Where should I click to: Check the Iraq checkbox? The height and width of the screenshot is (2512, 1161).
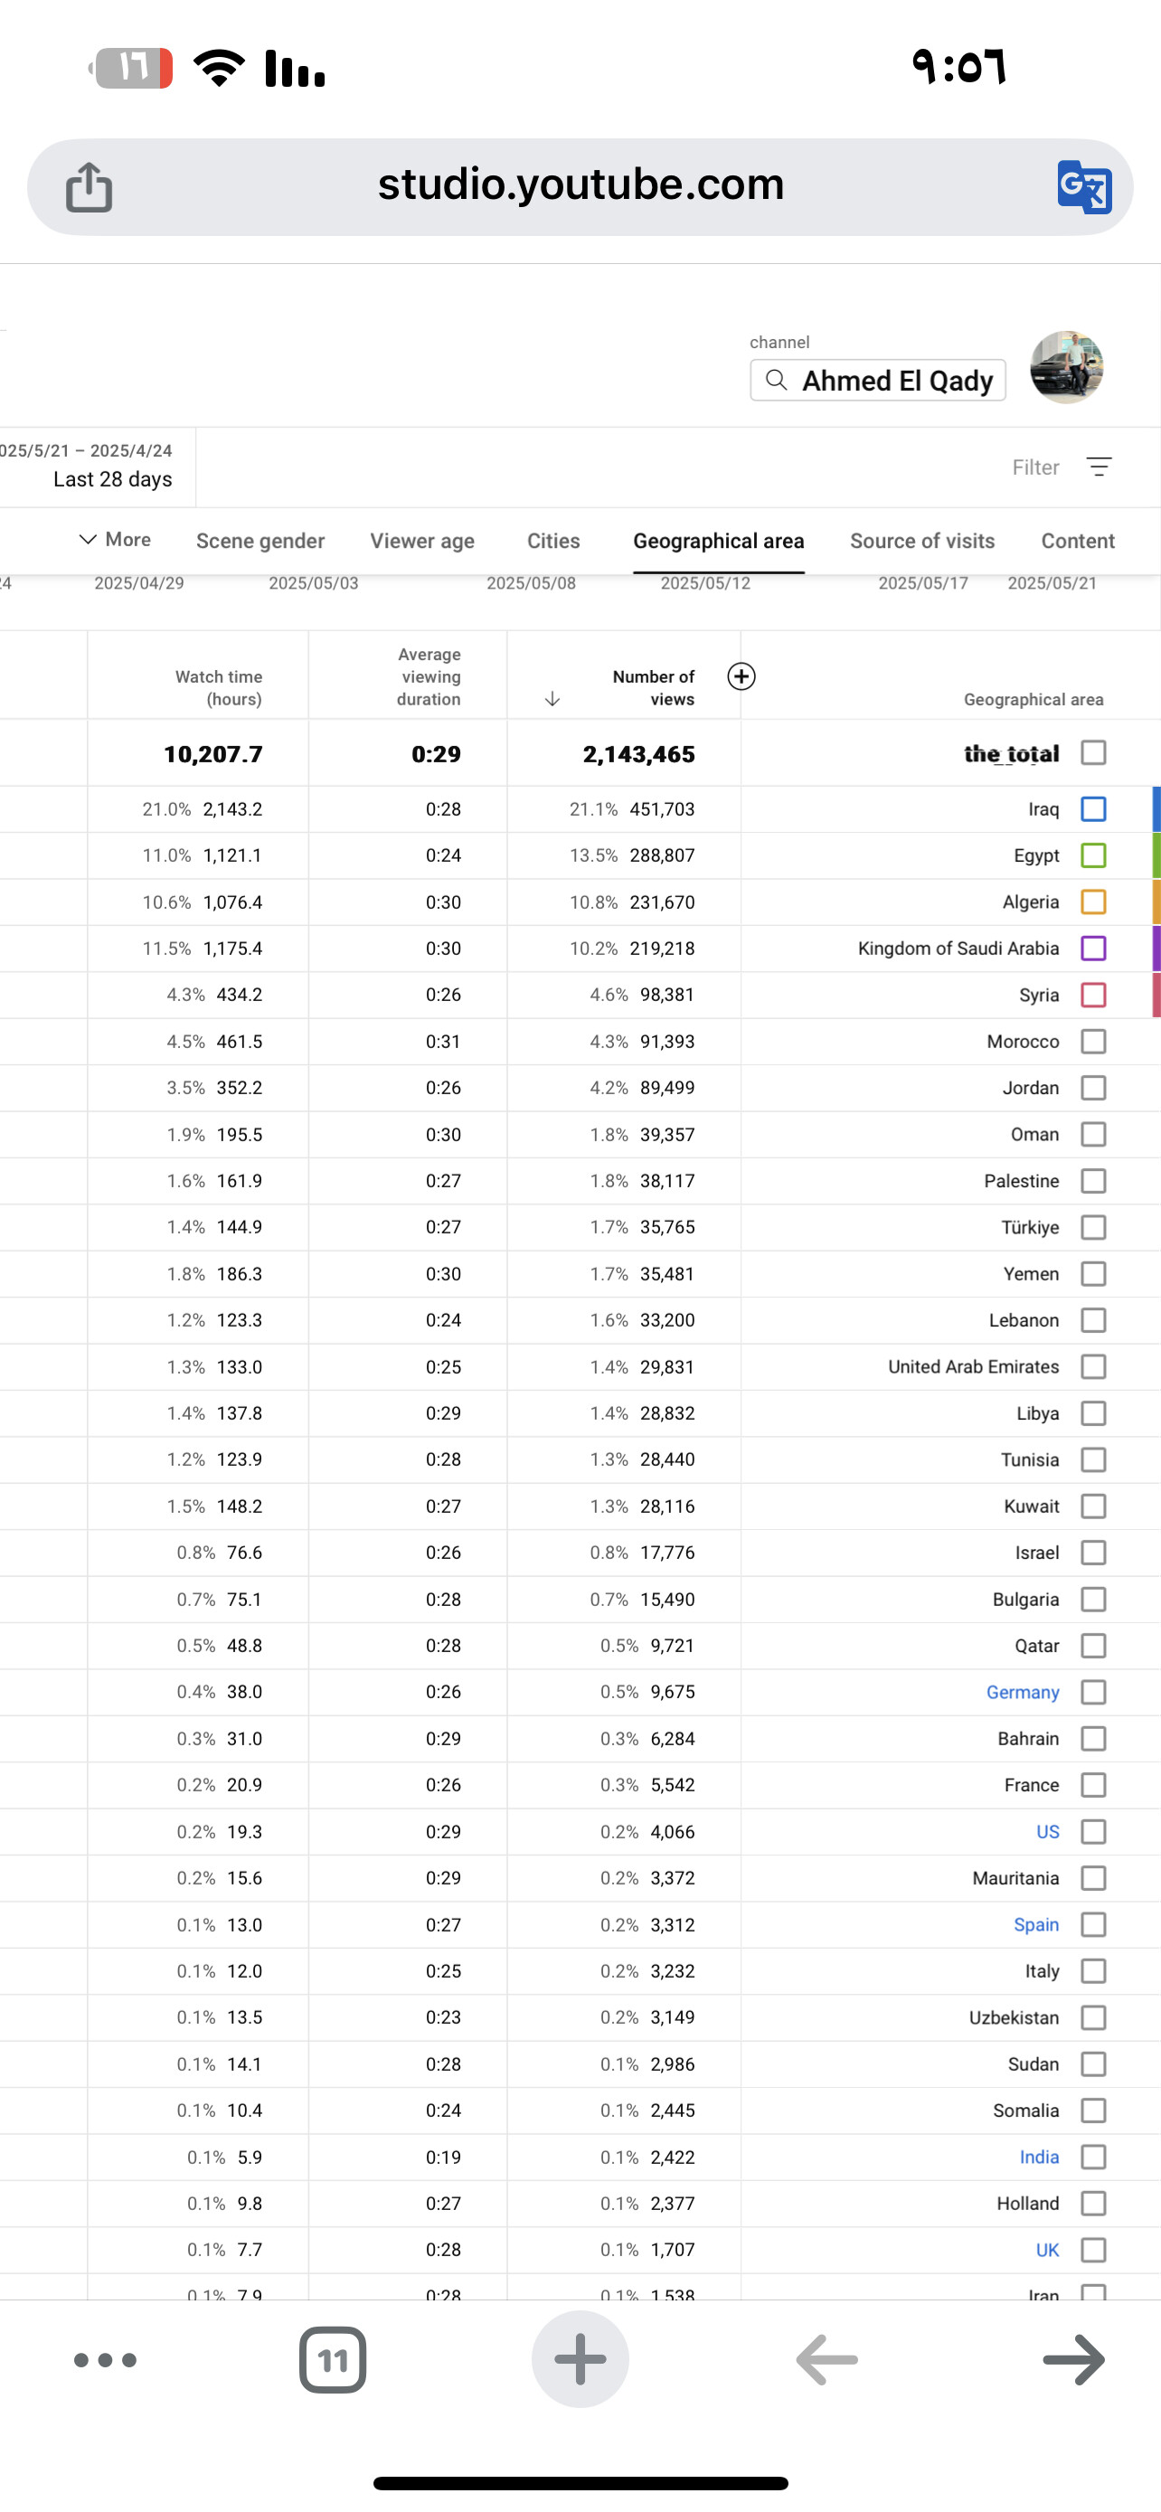tap(1094, 809)
